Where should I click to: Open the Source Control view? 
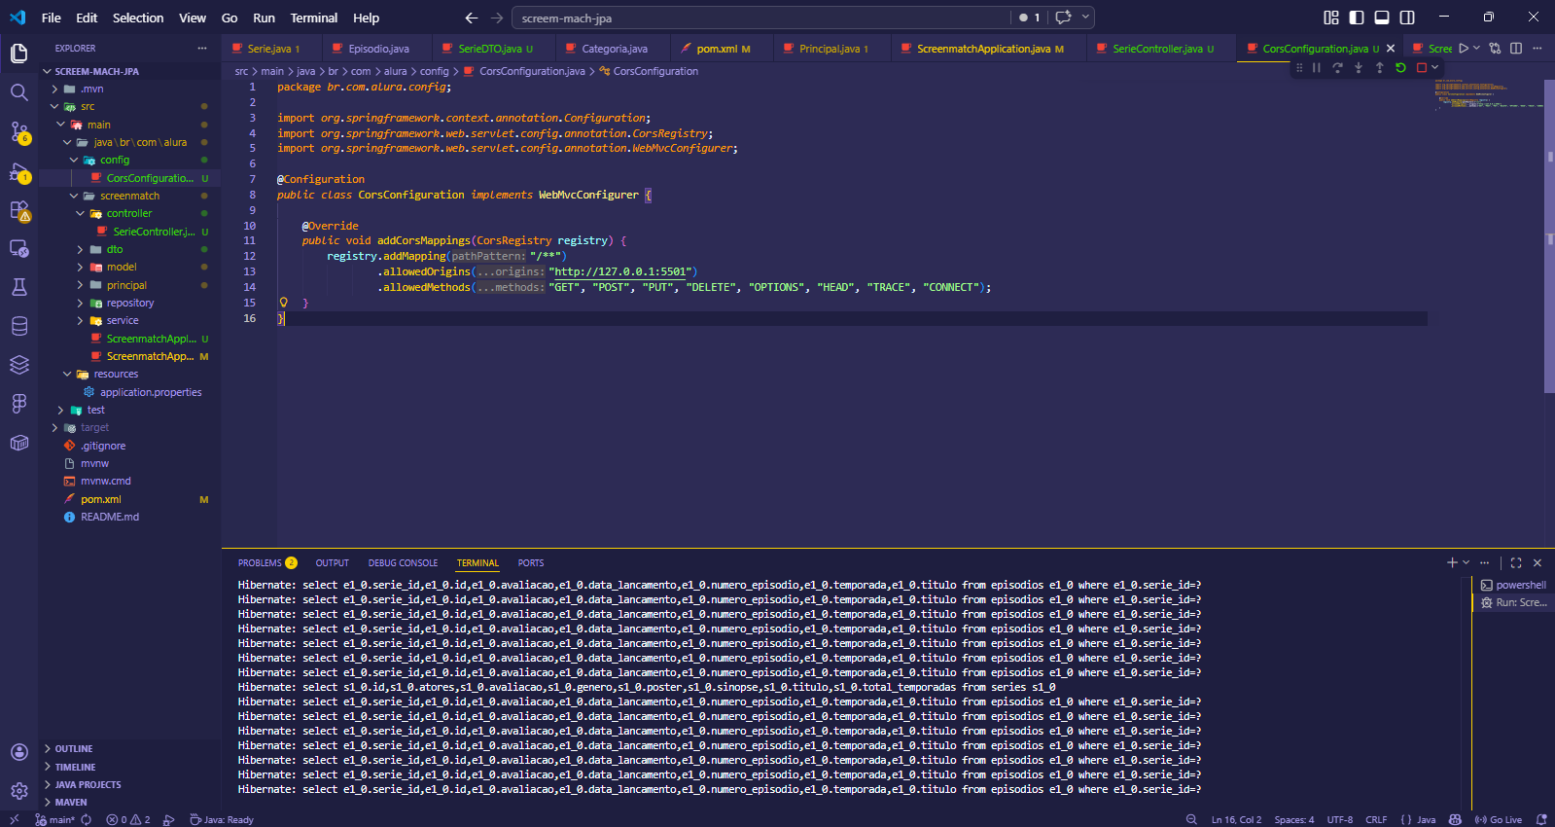click(18, 131)
